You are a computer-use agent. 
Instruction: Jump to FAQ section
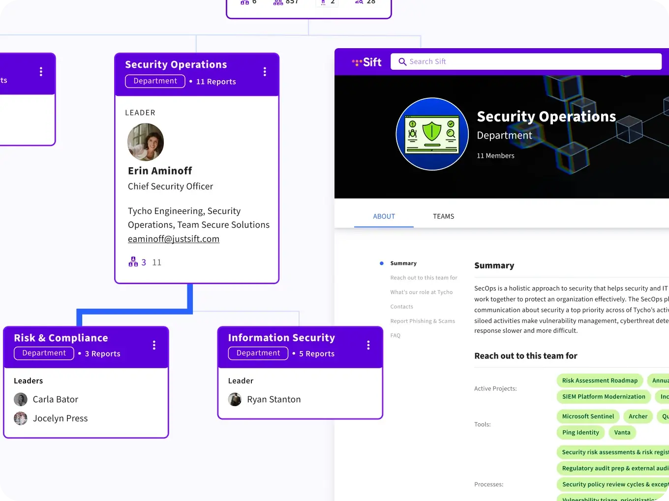coord(395,335)
